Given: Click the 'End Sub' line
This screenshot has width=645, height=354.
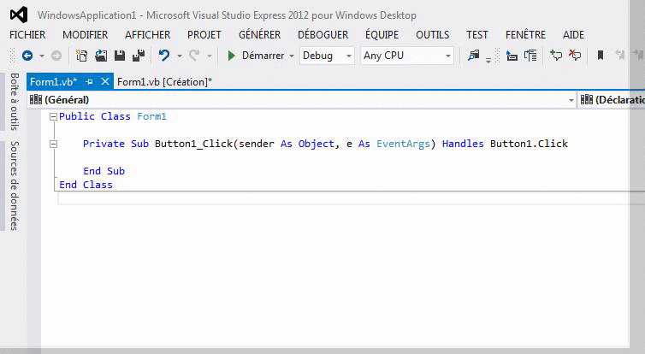Looking at the screenshot, I should pyautogui.click(x=104, y=171).
